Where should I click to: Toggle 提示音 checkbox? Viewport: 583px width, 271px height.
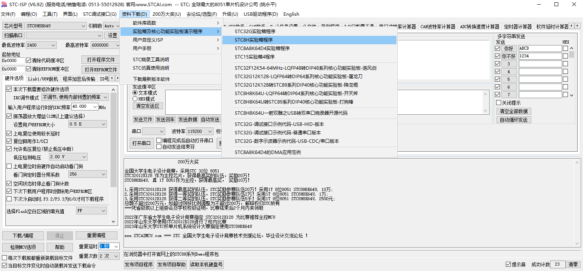click(x=508, y=264)
